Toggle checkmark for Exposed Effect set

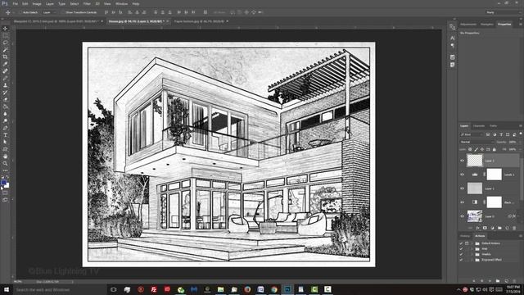point(461,260)
